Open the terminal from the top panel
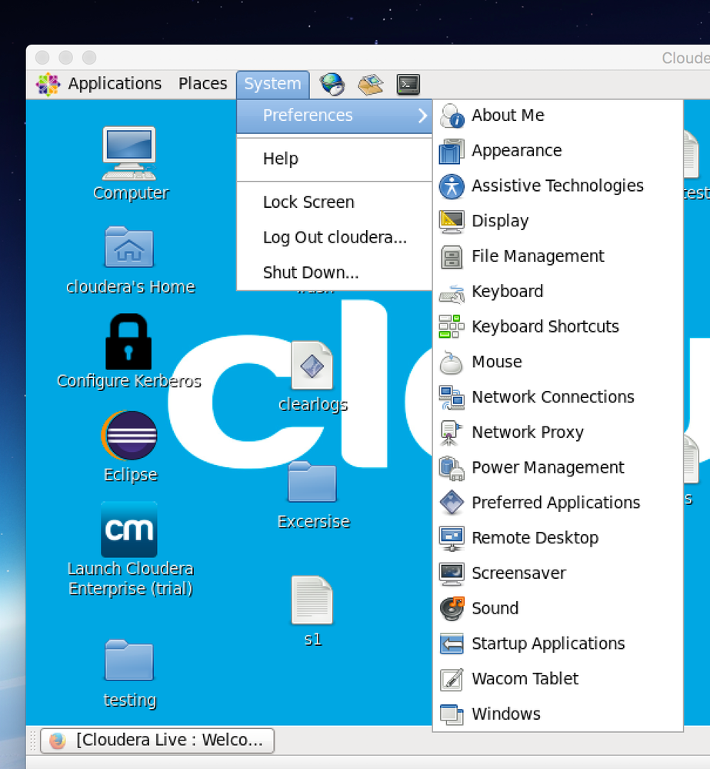Image resolution: width=710 pixels, height=769 pixels. click(x=408, y=85)
